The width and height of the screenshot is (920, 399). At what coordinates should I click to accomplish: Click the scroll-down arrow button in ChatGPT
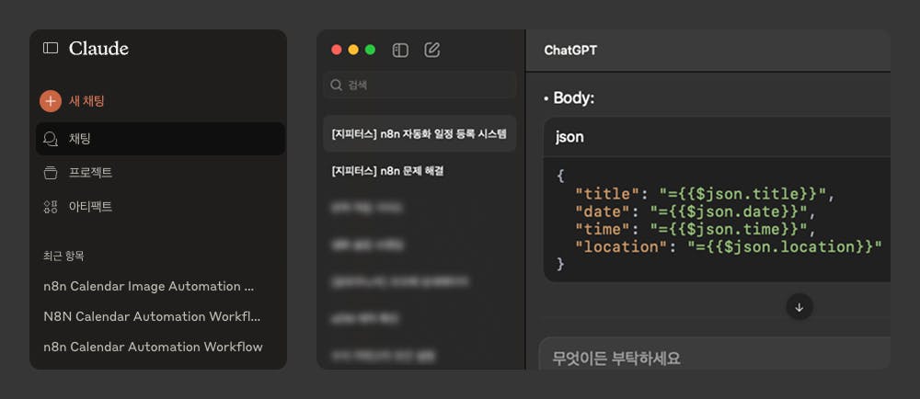tap(799, 306)
